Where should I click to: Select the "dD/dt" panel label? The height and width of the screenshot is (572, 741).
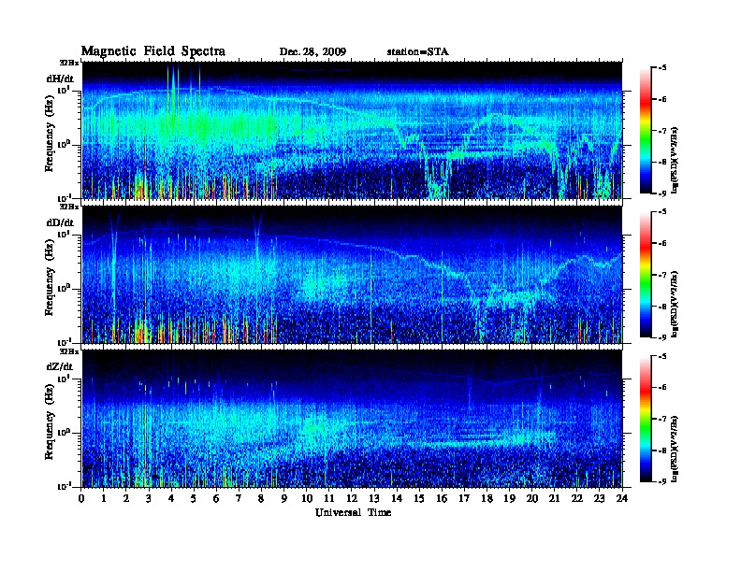click(60, 222)
